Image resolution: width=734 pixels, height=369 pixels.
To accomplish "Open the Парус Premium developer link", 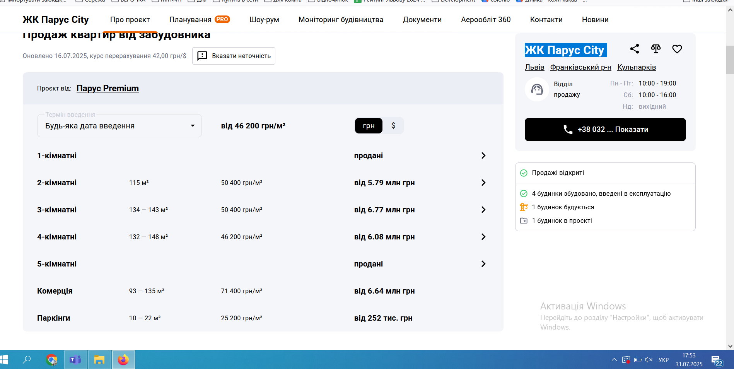I will [x=108, y=88].
